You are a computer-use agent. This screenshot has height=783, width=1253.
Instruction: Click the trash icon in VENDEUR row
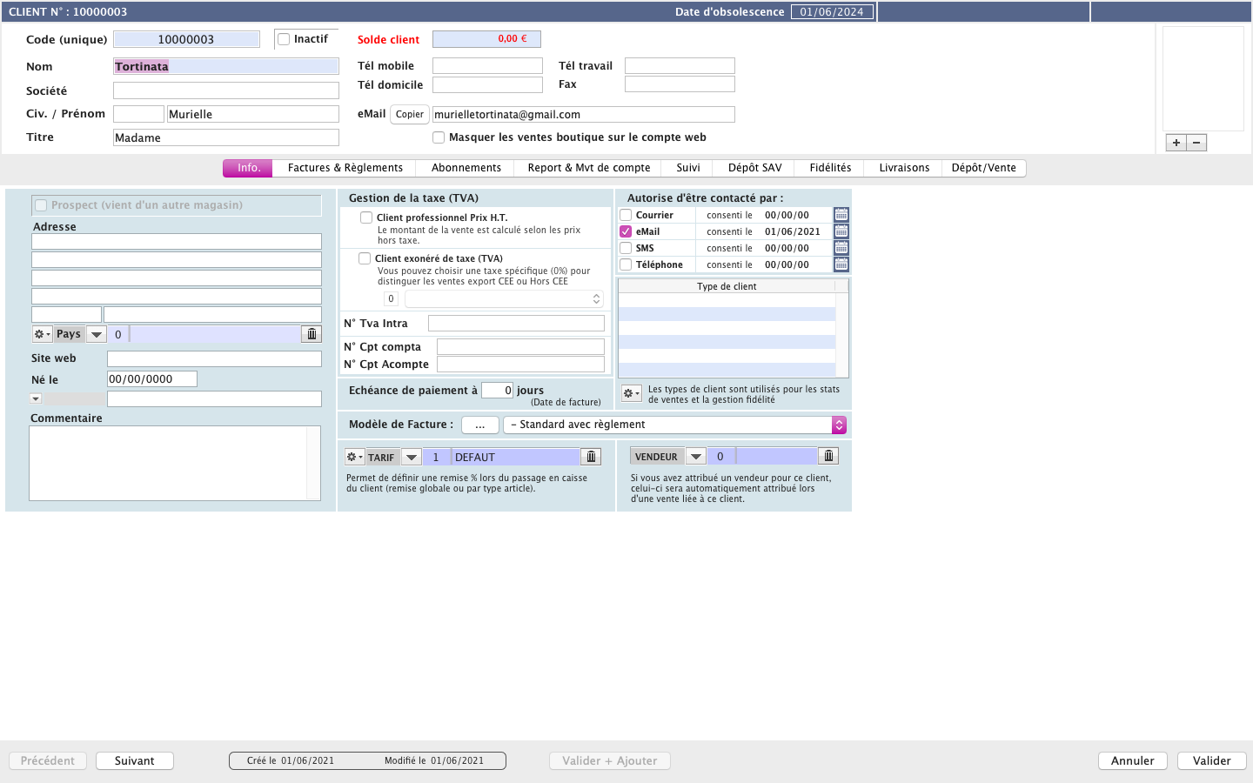pos(828,456)
